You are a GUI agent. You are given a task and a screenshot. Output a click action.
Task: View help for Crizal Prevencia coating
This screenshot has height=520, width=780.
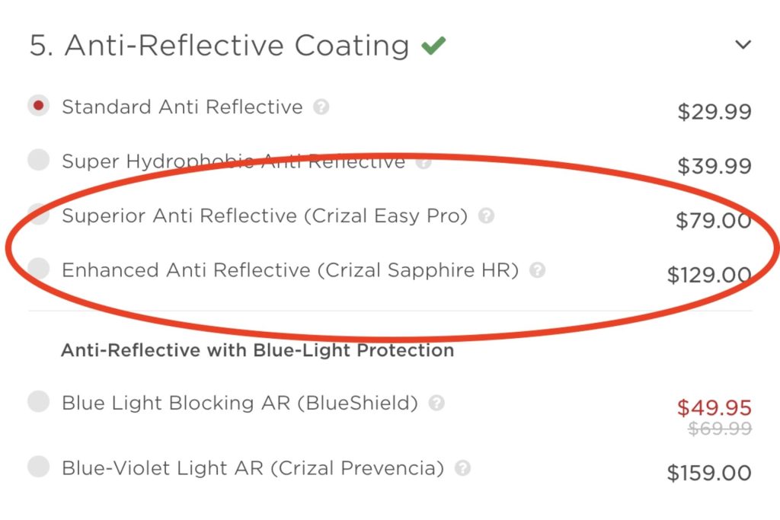[465, 469]
